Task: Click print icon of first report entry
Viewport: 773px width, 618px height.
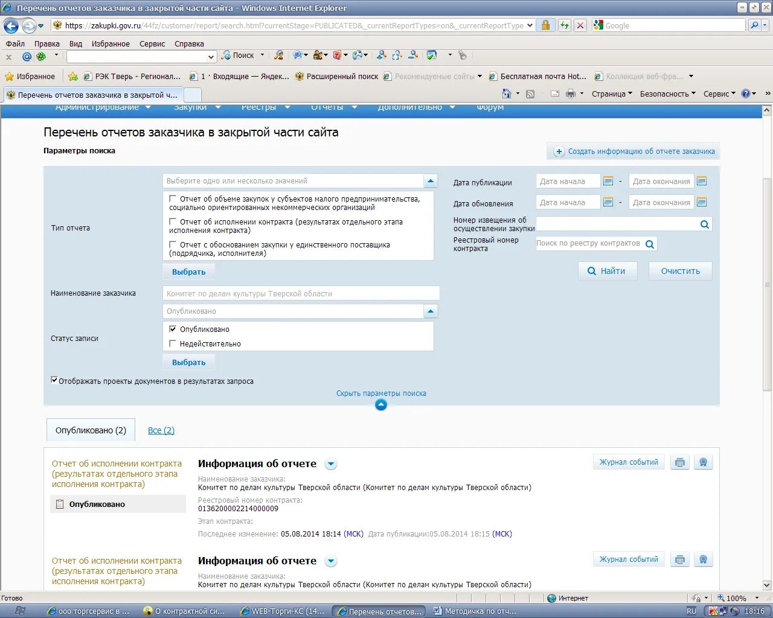Action: pyautogui.click(x=680, y=462)
